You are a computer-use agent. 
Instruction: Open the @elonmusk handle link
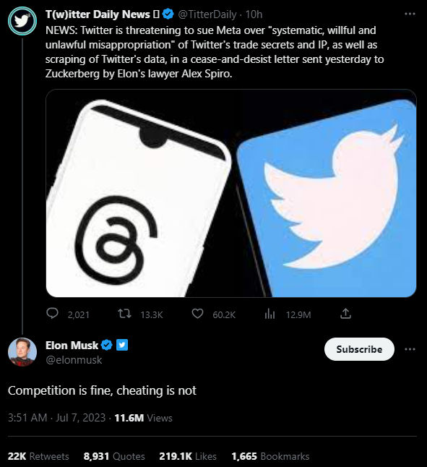(x=74, y=360)
